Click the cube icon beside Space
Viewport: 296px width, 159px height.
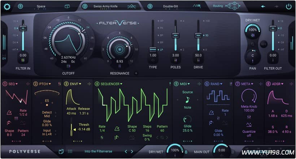(67, 7)
